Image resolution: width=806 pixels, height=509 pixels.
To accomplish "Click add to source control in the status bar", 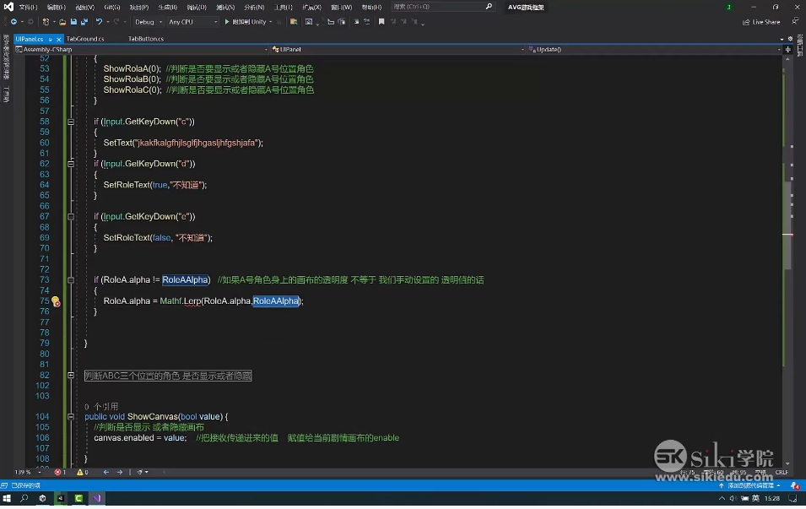I will click(750, 485).
